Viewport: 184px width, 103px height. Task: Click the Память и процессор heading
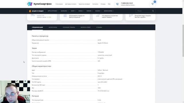click(x=40, y=36)
